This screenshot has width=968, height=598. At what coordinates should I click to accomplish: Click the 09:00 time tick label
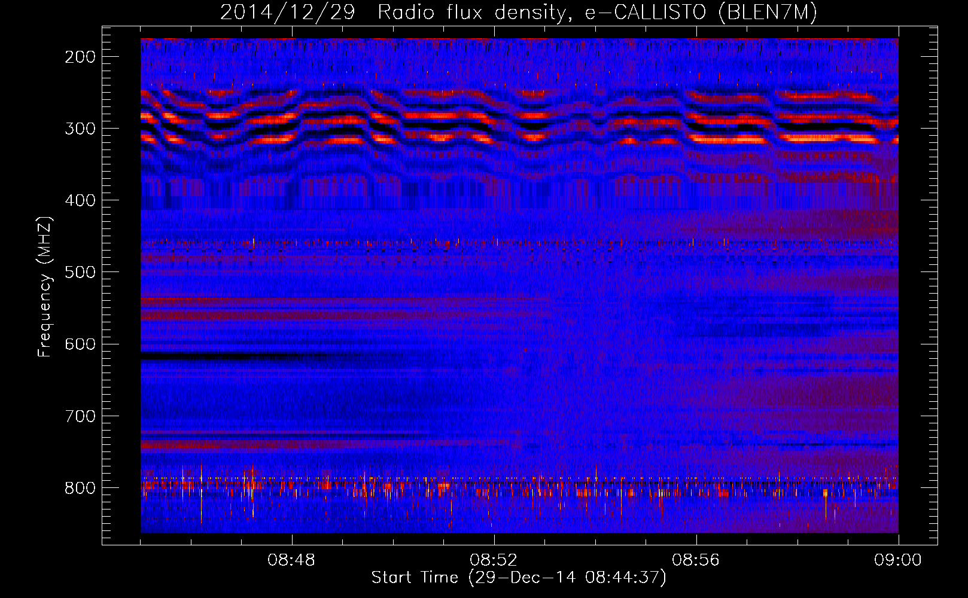tap(898, 560)
